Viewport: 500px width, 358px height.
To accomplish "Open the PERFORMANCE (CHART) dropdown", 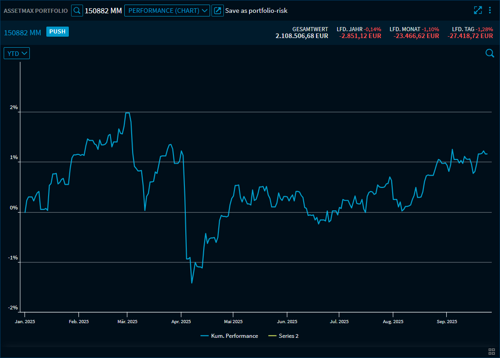I will coord(167,10).
